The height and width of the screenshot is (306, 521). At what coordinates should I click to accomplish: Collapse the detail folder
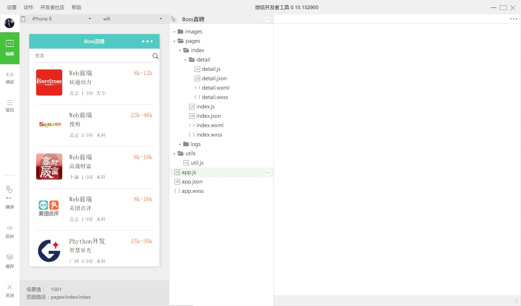point(186,60)
